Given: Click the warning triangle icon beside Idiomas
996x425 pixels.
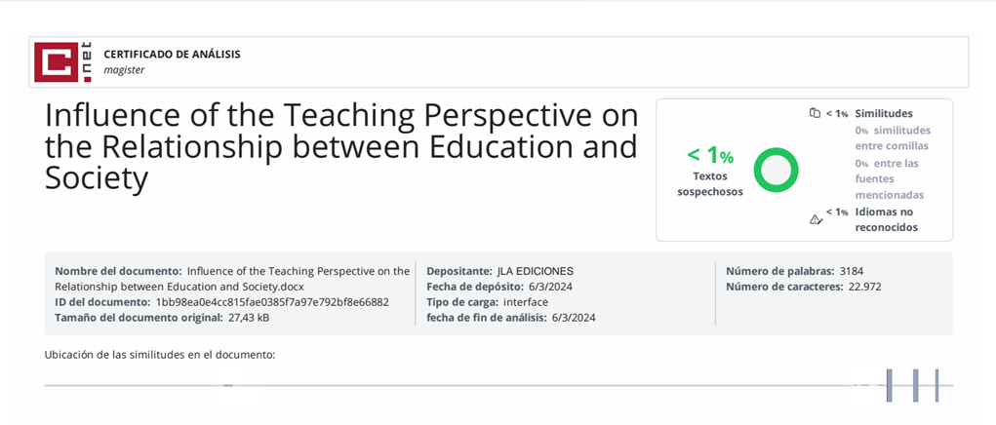Looking at the screenshot, I should pos(816,219).
